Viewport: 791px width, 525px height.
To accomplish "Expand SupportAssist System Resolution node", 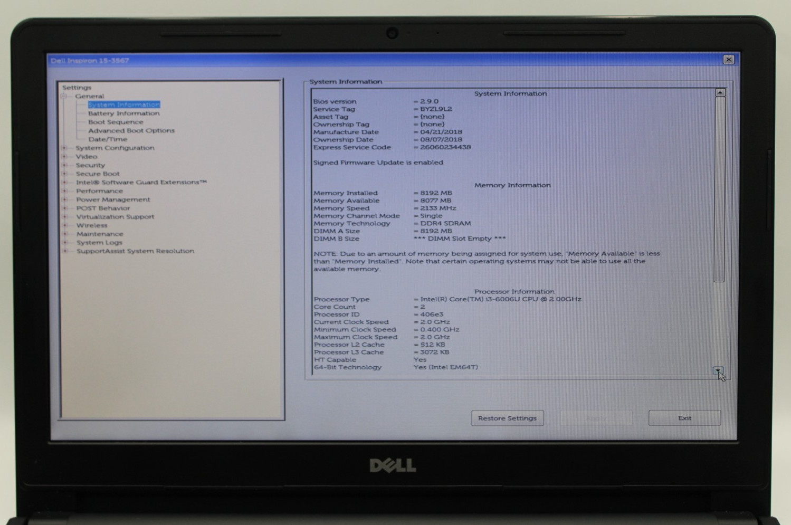I will (64, 251).
